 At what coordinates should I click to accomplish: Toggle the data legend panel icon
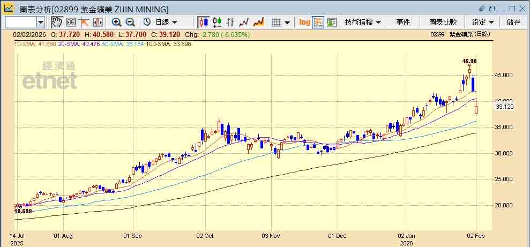pyautogui.click(x=318, y=23)
